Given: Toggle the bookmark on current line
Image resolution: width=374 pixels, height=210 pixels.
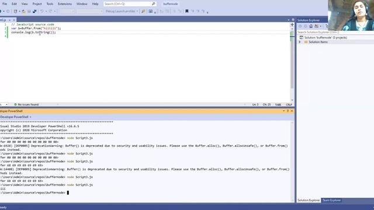Looking at the screenshot, I should 187,11.
